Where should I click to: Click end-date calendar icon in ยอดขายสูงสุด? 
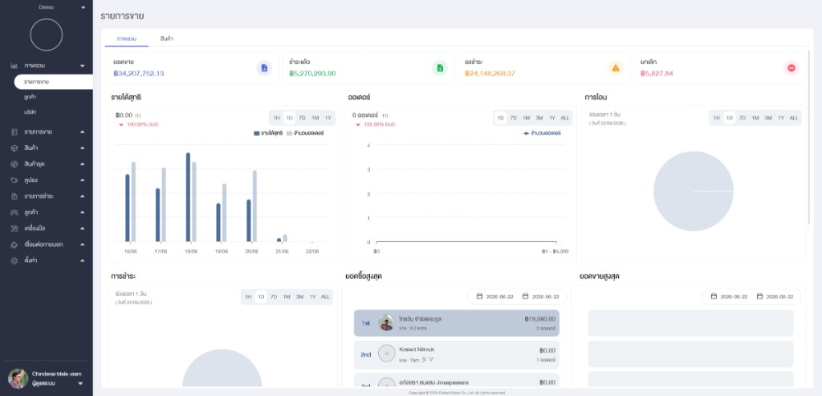point(759,297)
